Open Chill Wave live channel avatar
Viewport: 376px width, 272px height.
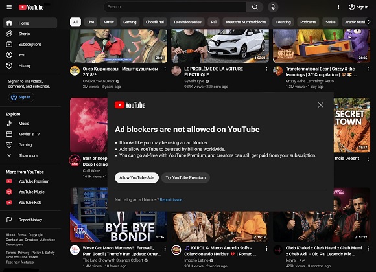[x=75, y=161]
